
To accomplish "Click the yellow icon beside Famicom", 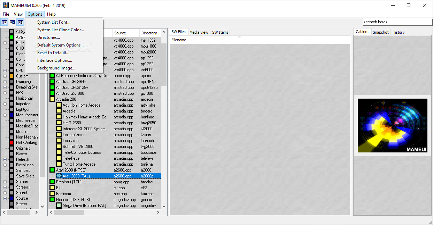I will pyautogui.click(x=52, y=194).
